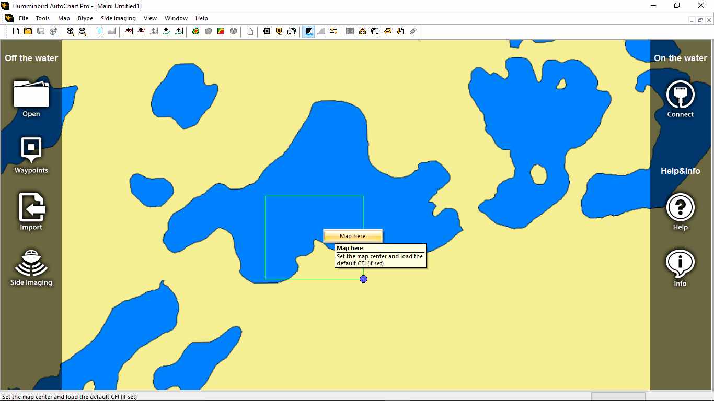Open the Open folder sidebar button
The image size is (714, 401).
point(31,98)
